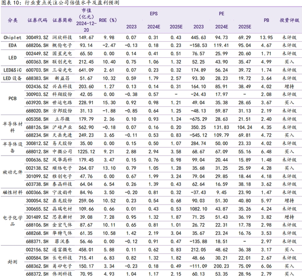302x277 pixels.
Task: Click company name '华特气体'
Action: [62, 233]
